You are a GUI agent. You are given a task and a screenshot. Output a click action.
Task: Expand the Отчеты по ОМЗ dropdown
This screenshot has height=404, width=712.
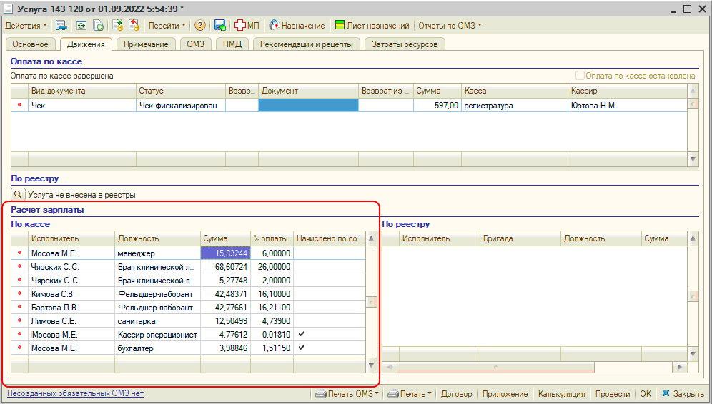click(x=450, y=26)
